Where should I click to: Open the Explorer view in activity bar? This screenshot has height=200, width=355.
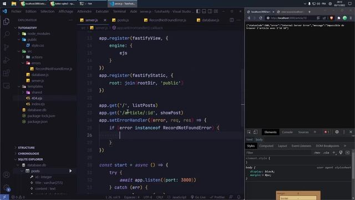pyautogui.click(x=6, y=22)
